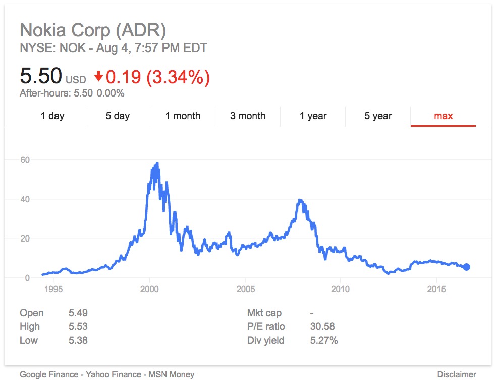The width and height of the screenshot is (497, 384).
Task: Click the 5.50 current price
Action: click(40, 76)
